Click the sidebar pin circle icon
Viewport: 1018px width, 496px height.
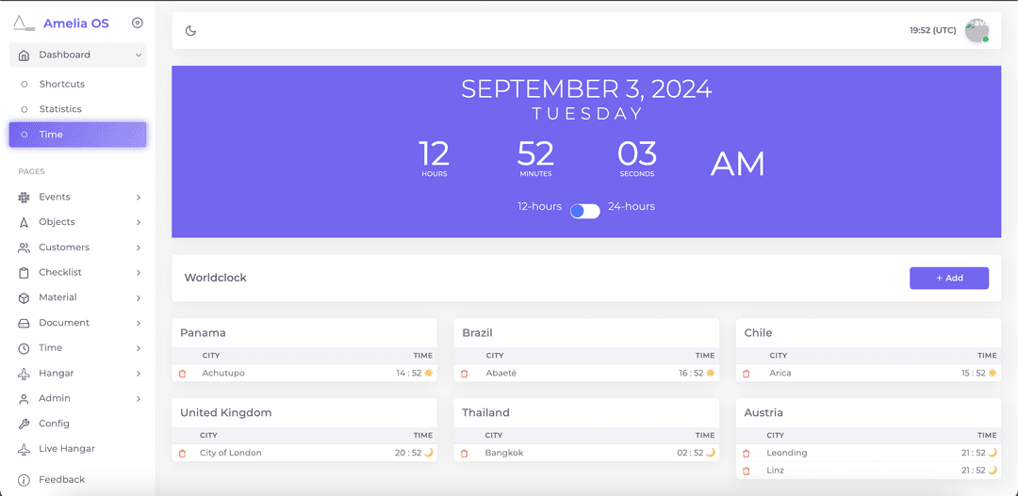tap(137, 24)
